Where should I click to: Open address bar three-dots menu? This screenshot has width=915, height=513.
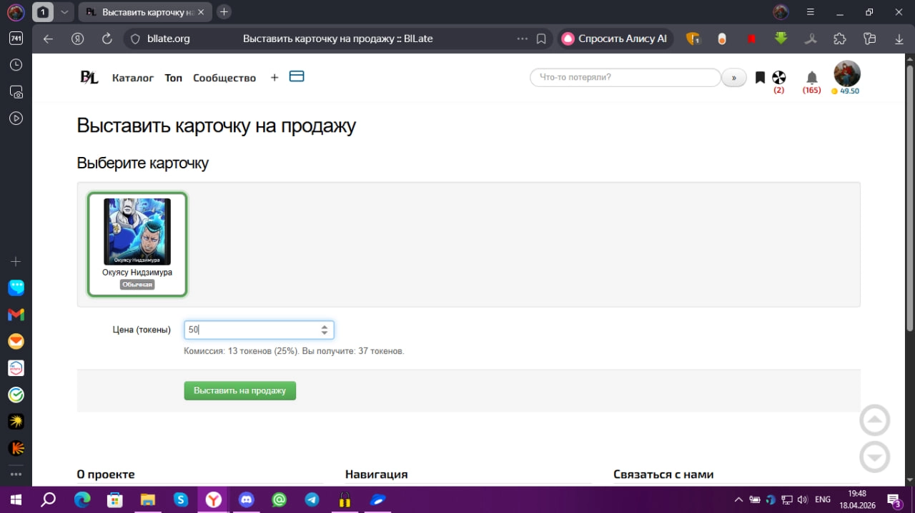tap(523, 39)
